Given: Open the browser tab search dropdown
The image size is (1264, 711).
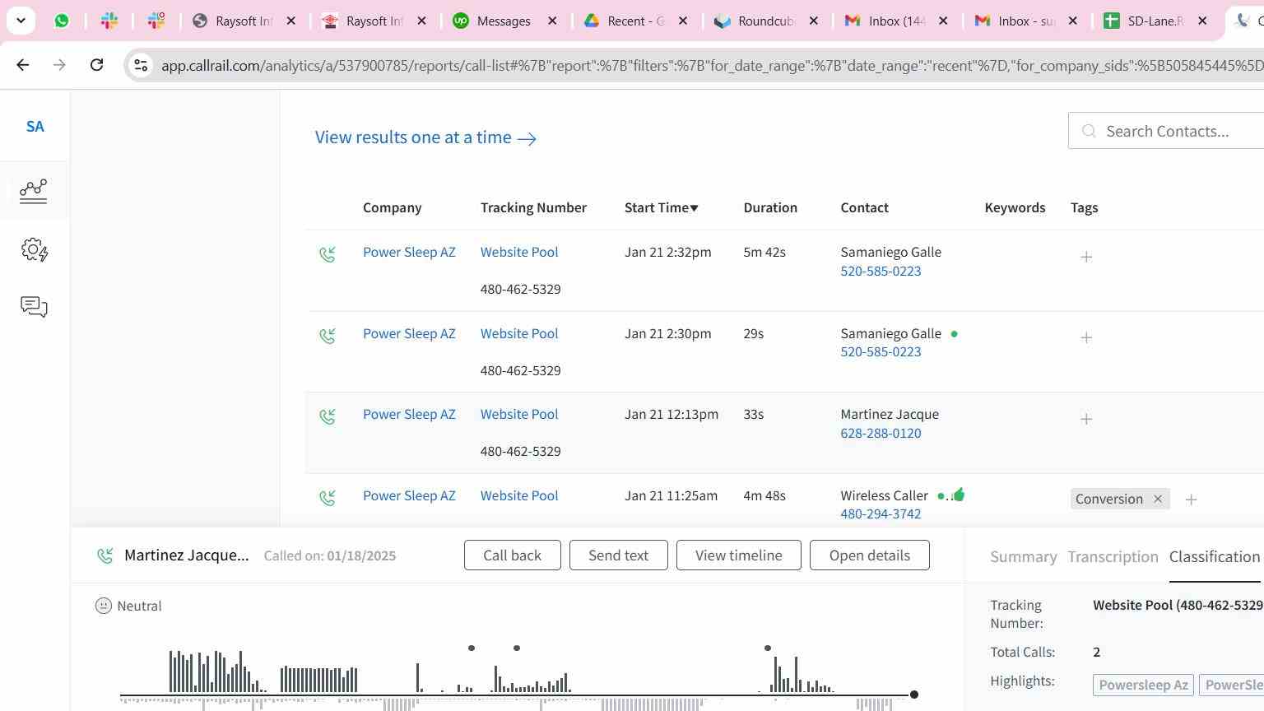Looking at the screenshot, I should (x=21, y=21).
